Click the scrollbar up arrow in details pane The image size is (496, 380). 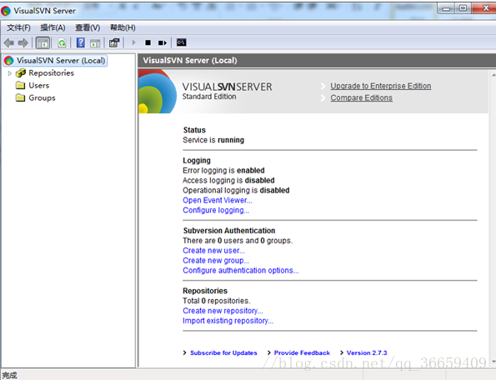point(493,75)
